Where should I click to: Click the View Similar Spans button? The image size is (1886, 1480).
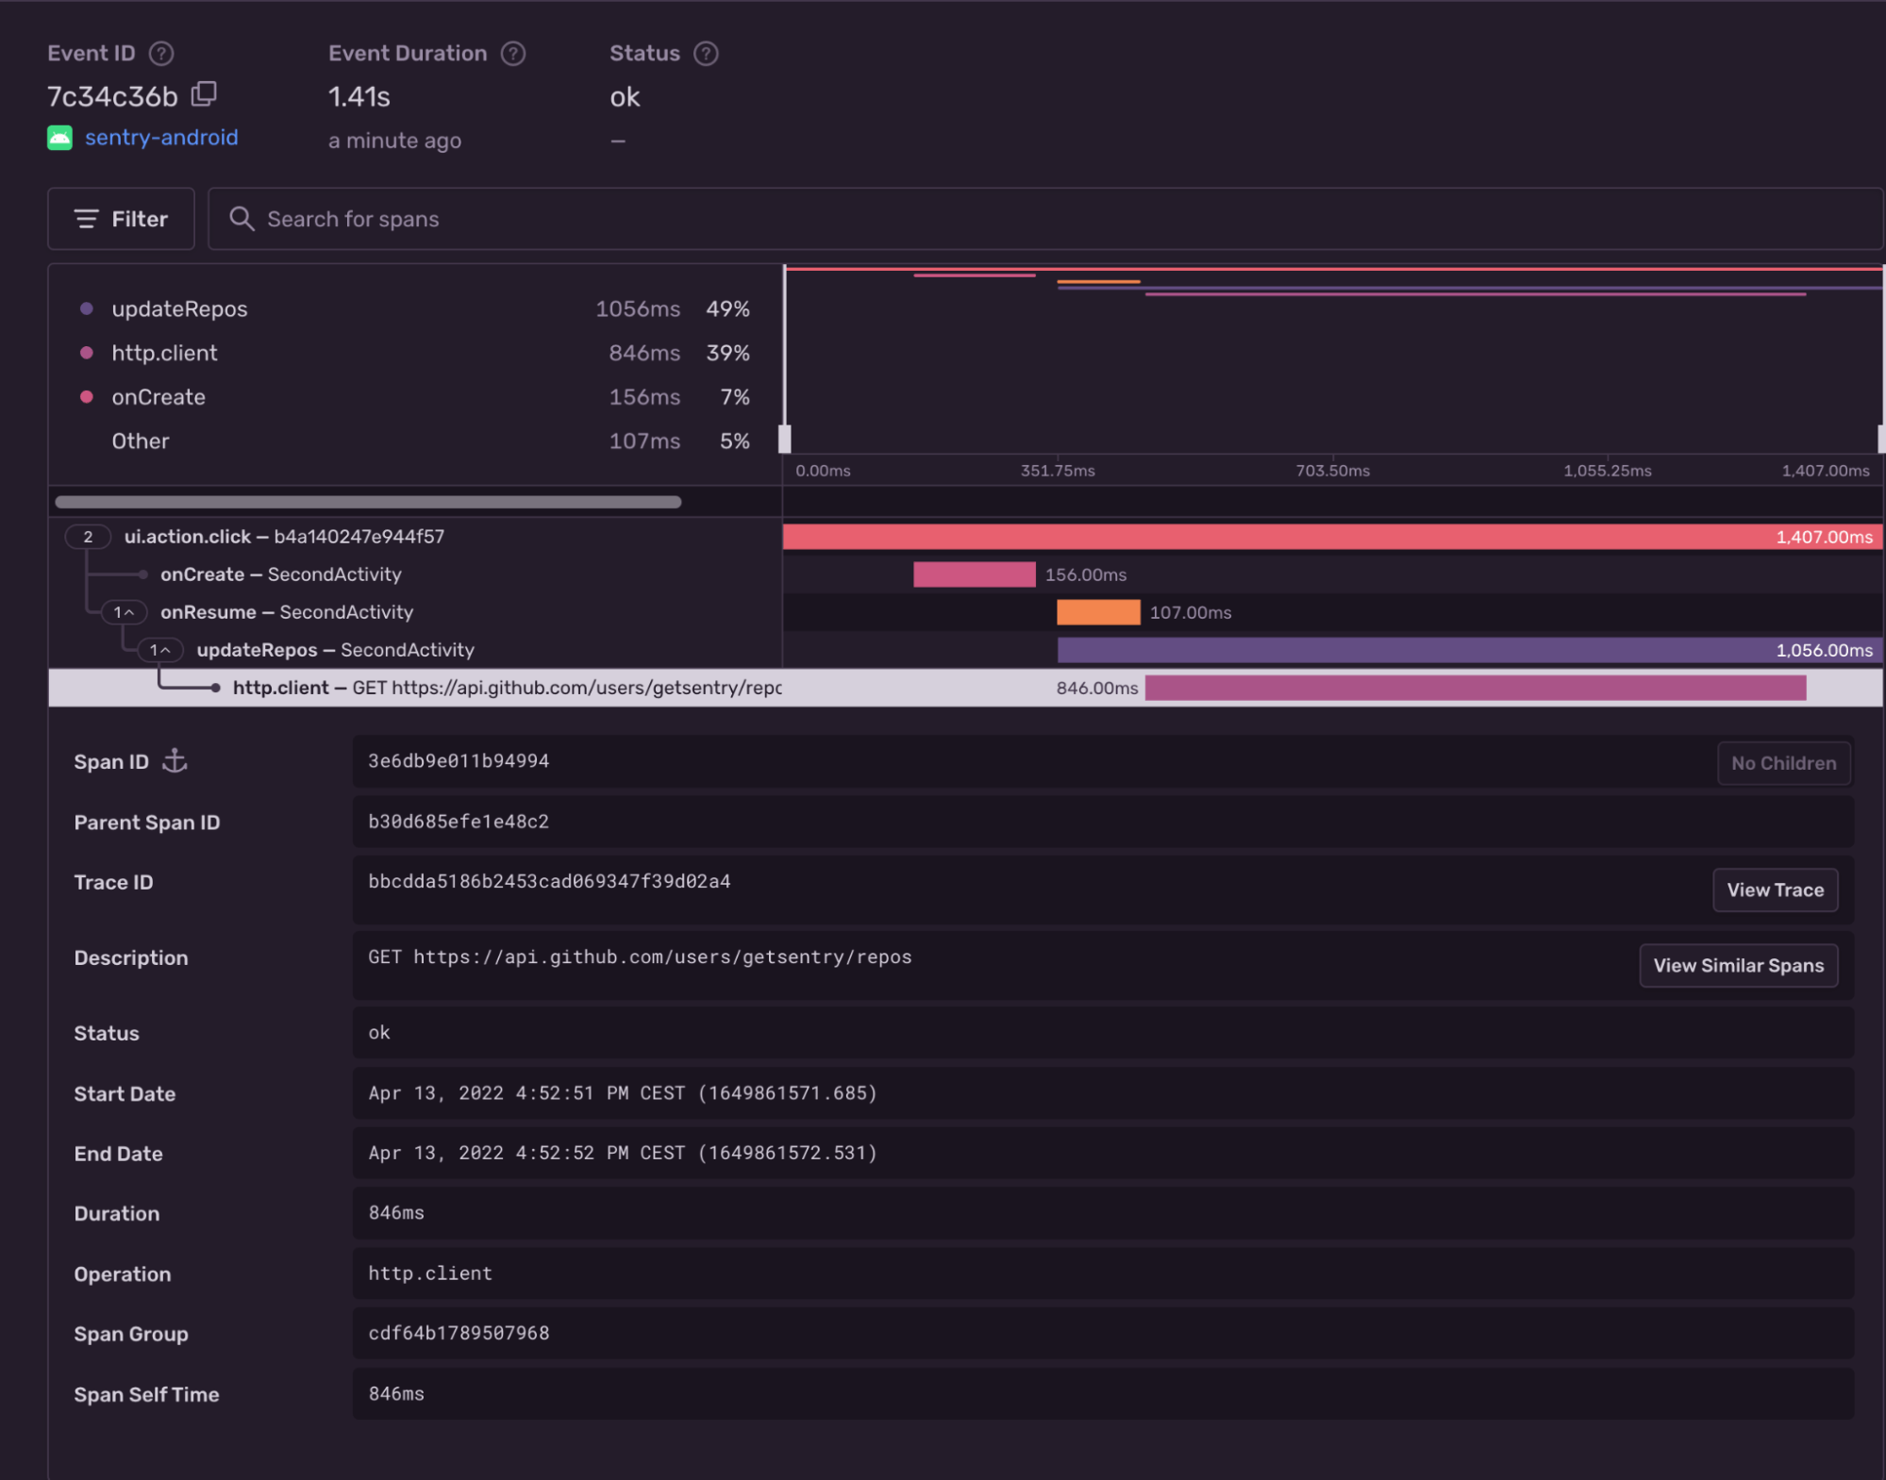pyautogui.click(x=1738, y=965)
